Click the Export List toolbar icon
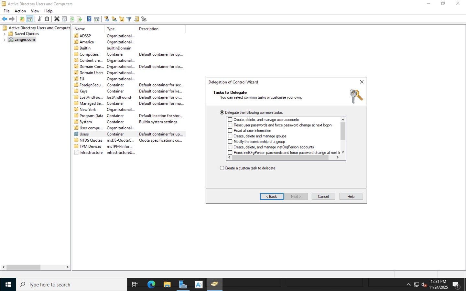 79,19
